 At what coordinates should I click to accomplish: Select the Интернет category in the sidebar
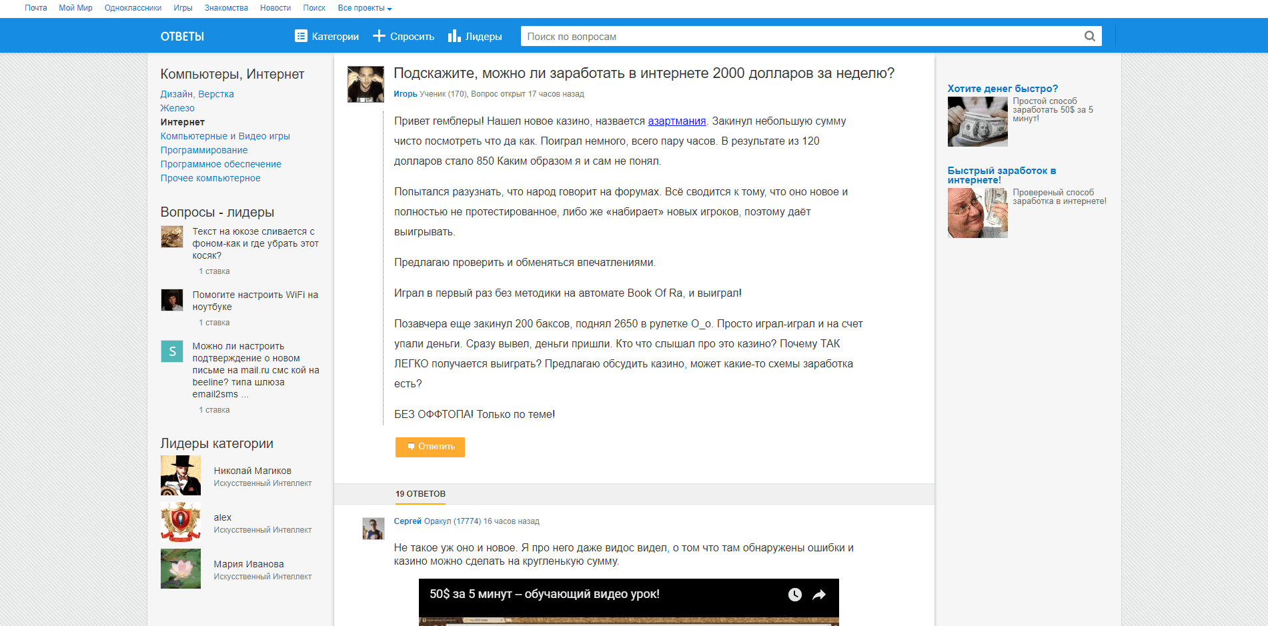182,122
